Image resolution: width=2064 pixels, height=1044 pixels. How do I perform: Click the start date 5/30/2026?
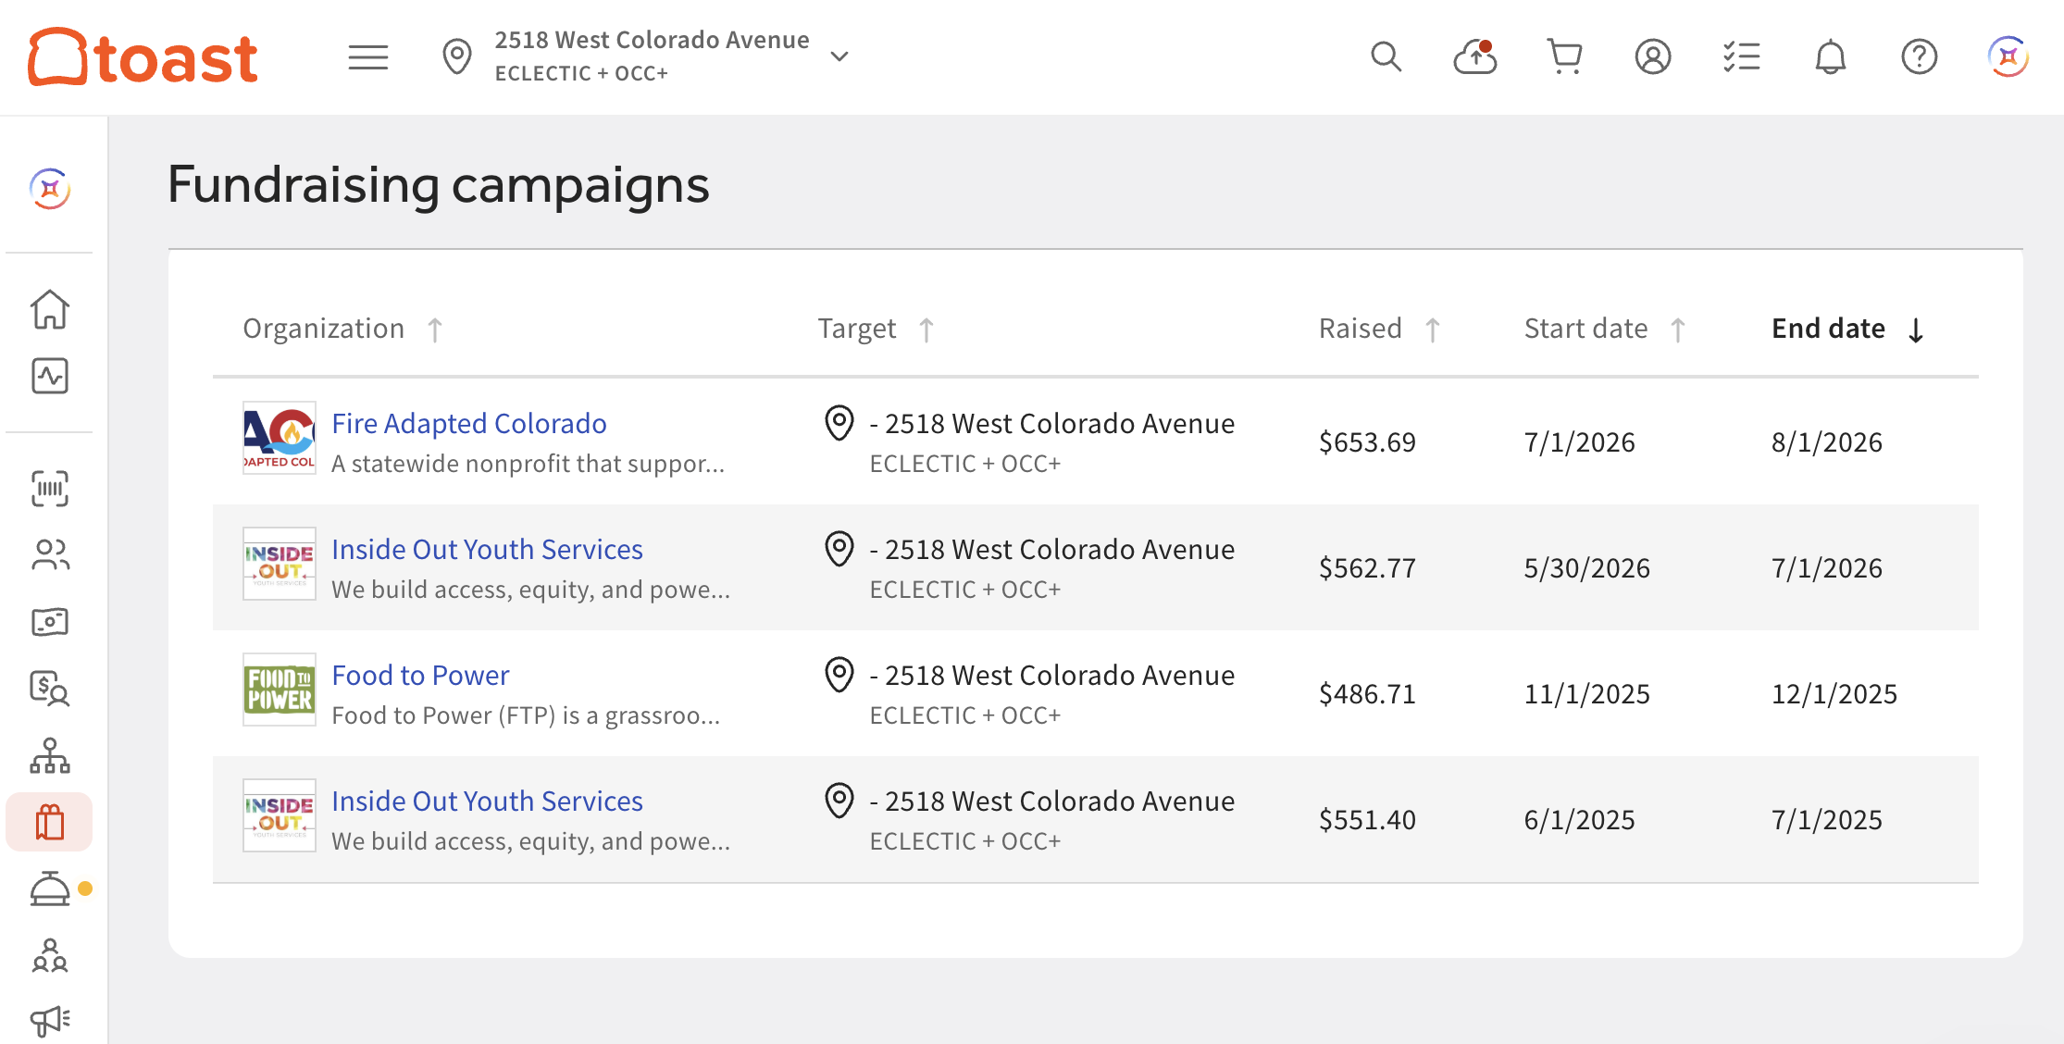[1587, 567]
